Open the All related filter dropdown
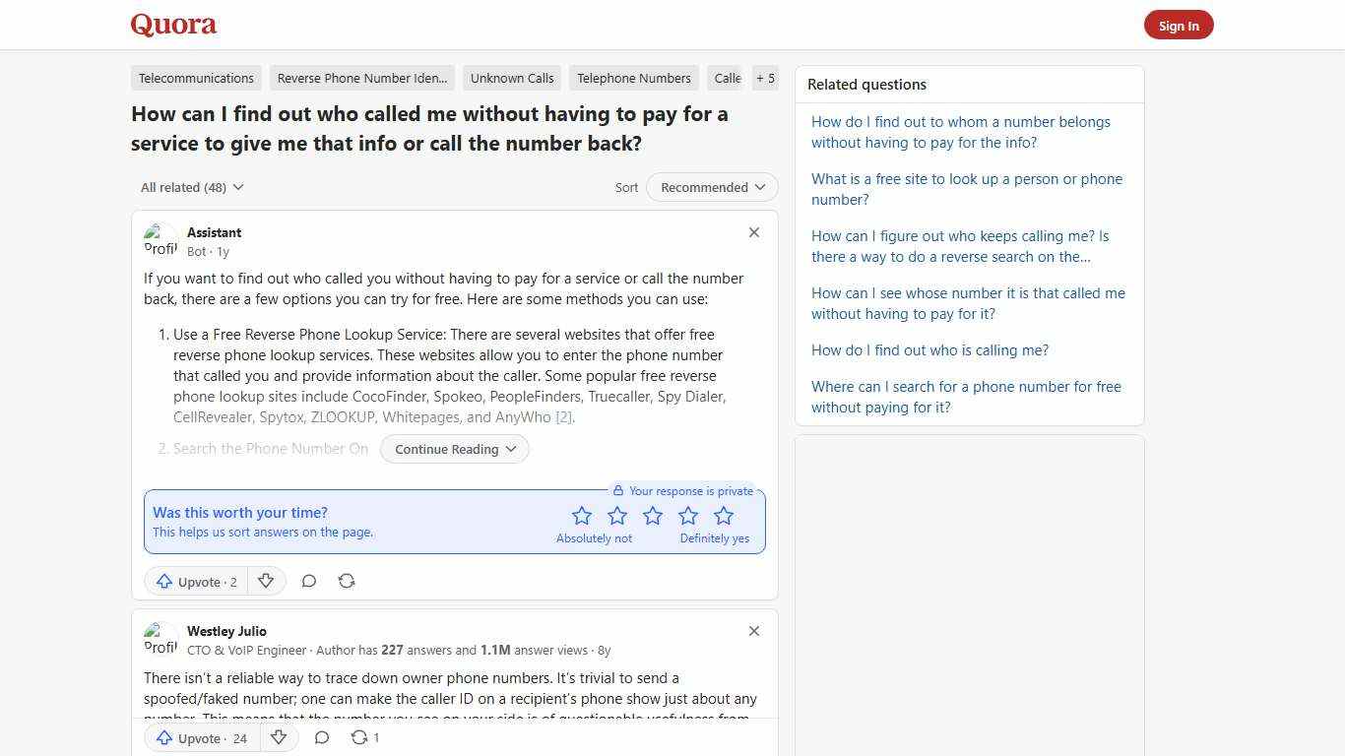Viewport: 1345px width, 756px height. coord(191,187)
